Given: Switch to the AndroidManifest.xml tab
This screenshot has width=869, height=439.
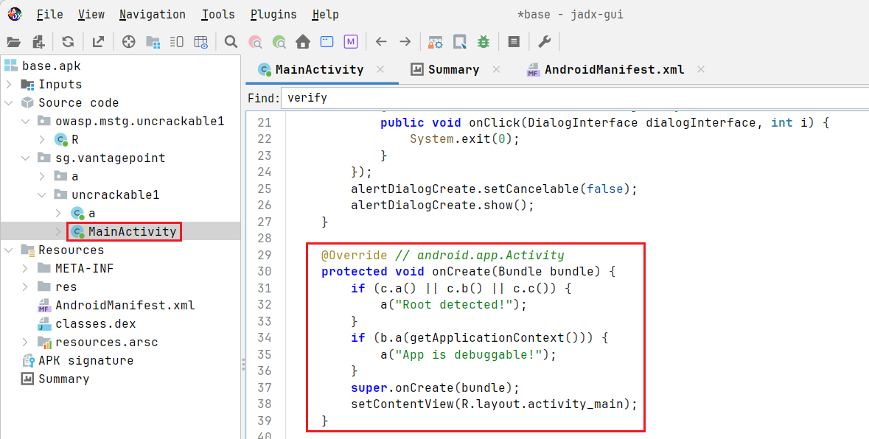Looking at the screenshot, I should click(614, 70).
